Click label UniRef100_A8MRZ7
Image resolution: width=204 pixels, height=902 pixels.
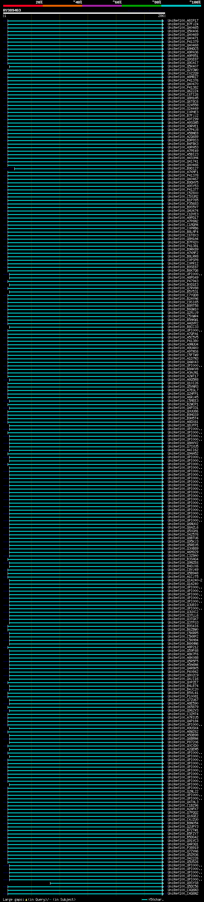click(x=183, y=77)
